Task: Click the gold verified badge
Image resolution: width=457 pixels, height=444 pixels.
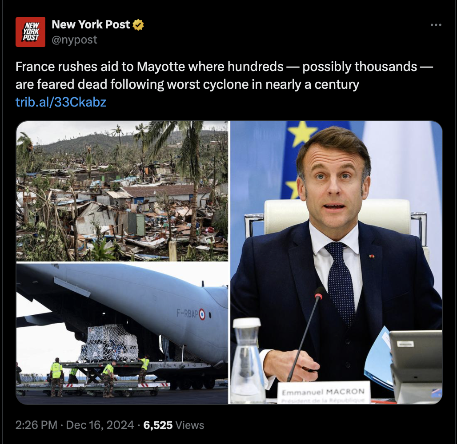Action: click(x=138, y=25)
